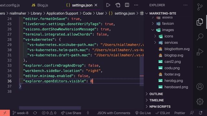
Task: Open herobg.png file
Action: point(174,81)
